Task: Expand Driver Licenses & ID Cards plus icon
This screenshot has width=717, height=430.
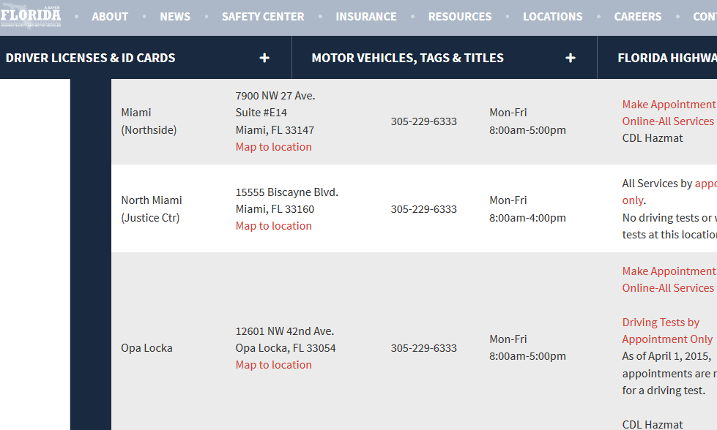Action: (264, 58)
